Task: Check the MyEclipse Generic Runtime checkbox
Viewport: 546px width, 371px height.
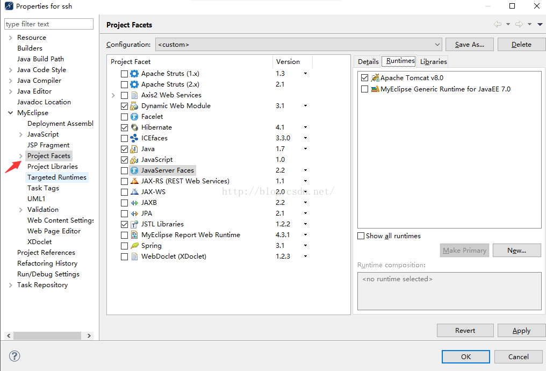Action: [x=364, y=89]
